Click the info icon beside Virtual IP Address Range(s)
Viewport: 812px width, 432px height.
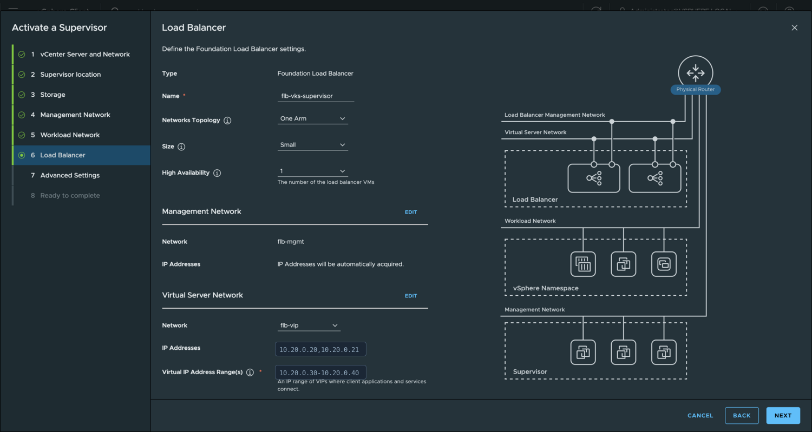point(250,373)
